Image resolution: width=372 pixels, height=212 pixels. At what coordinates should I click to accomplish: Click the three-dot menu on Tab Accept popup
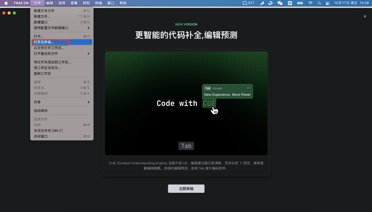[x=248, y=88]
